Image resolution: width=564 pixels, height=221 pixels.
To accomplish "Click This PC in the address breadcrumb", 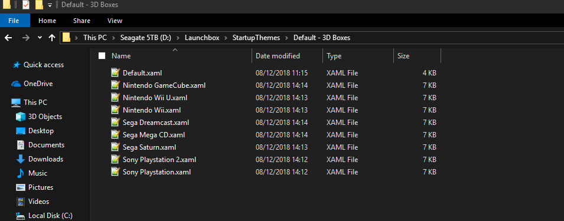I will point(95,38).
